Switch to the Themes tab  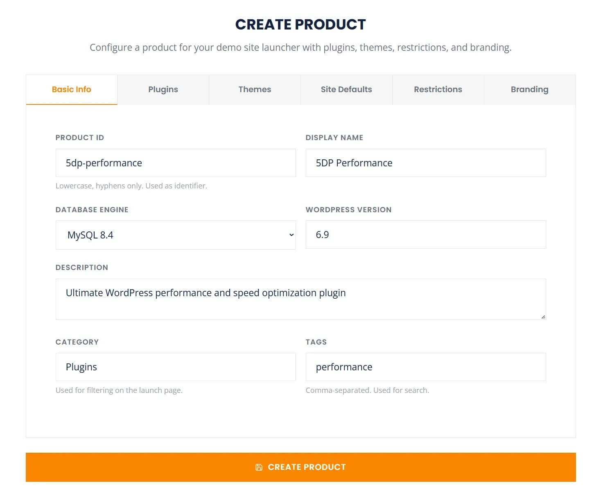tap(255, 89)
